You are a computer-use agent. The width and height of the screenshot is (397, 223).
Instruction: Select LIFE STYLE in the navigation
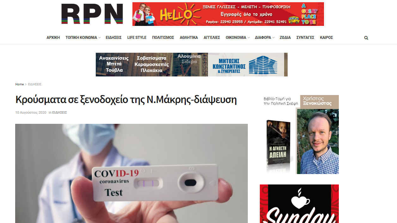137,38
